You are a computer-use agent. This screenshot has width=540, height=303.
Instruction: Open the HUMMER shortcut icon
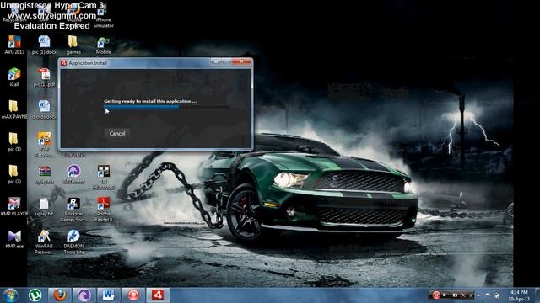pos(103,177)
